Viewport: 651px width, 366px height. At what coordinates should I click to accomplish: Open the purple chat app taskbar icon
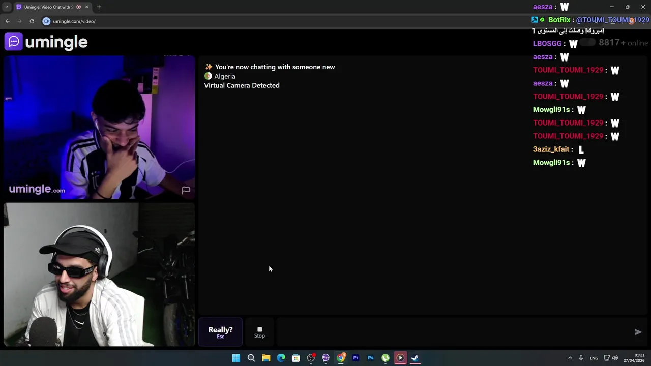(x=325, y=358)
